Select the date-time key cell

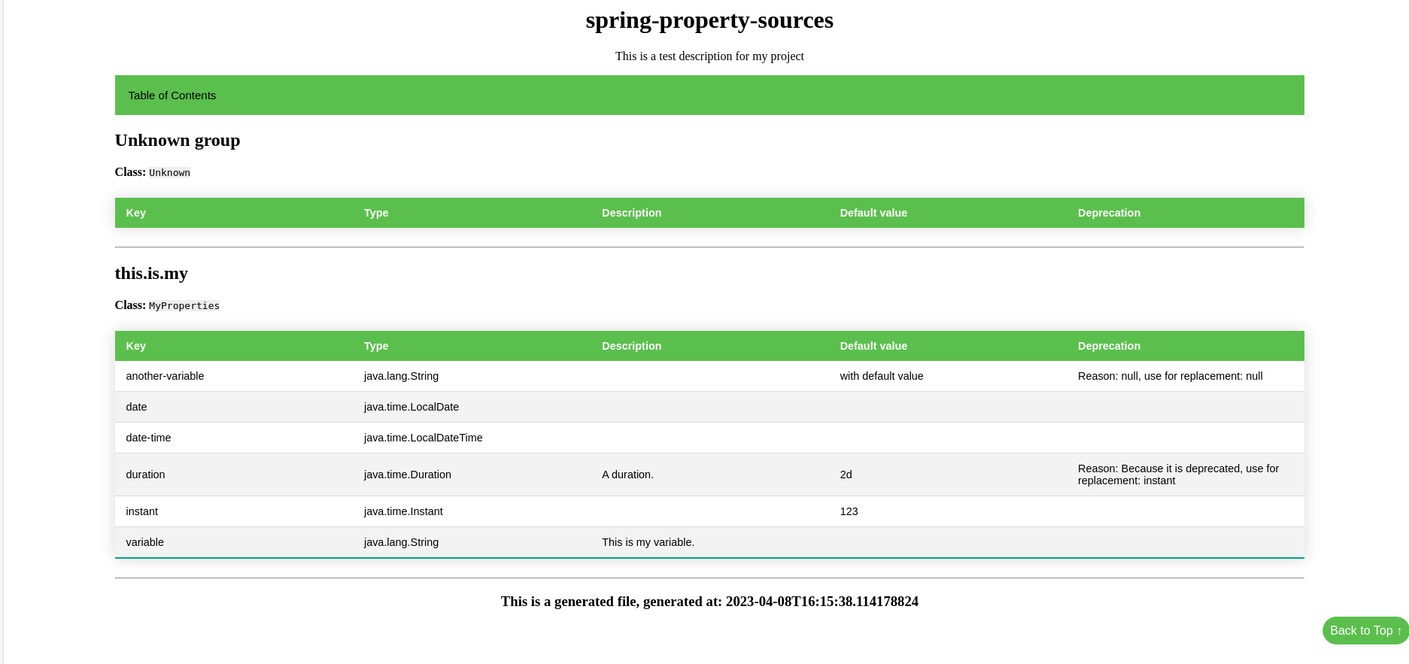234,438
